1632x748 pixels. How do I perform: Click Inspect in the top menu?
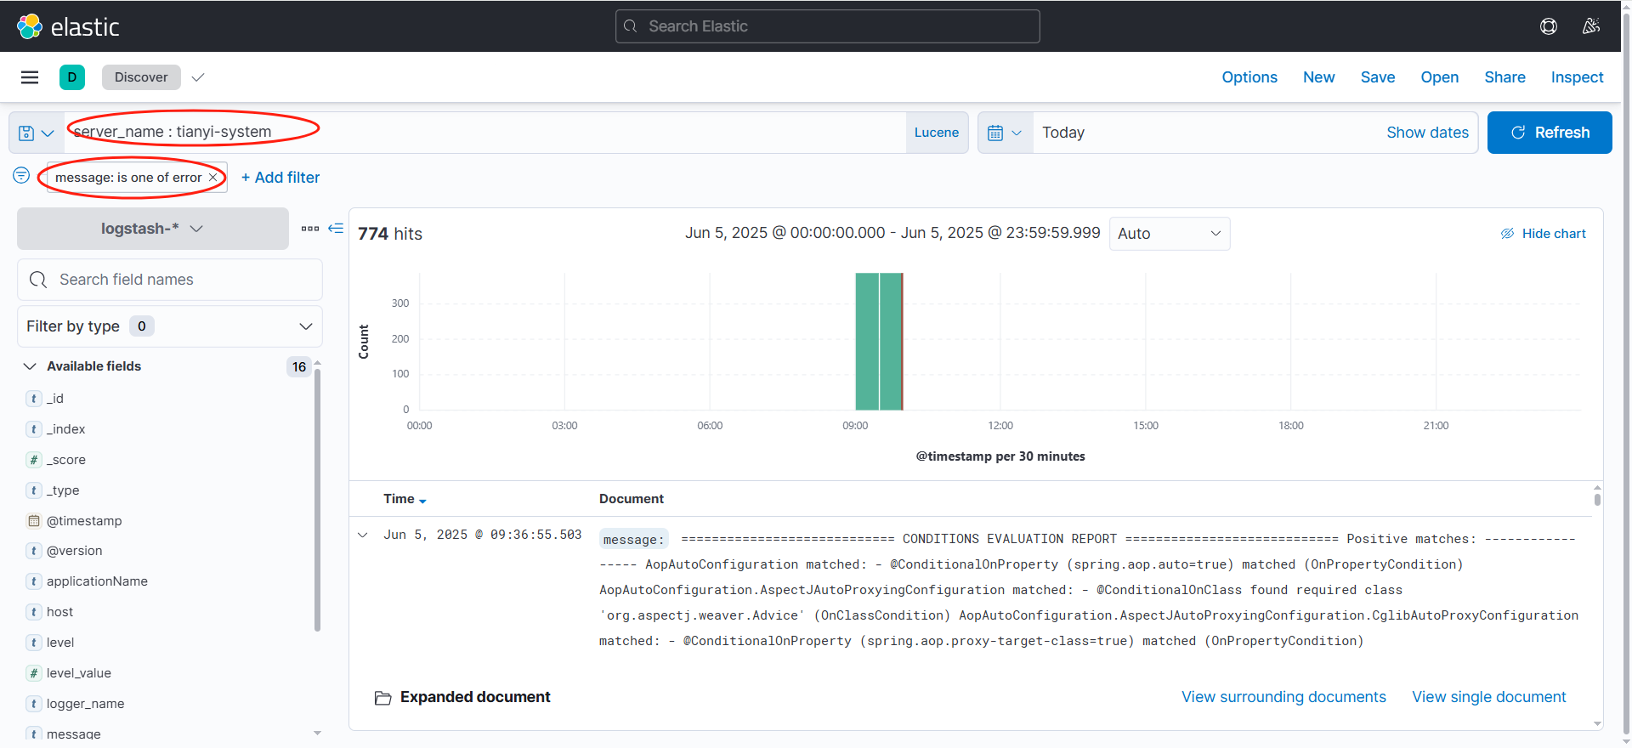click(x=1578, y=77)
